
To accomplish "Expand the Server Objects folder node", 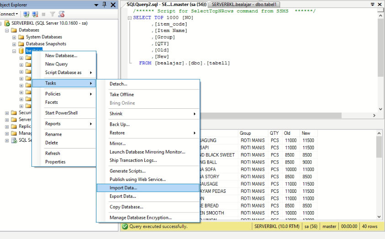I will pos(7,120).
